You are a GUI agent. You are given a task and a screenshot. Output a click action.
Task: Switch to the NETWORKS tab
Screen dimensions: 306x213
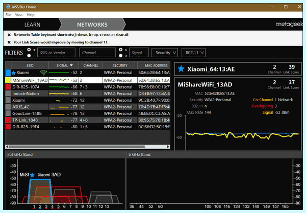click(x=92, y=25)
